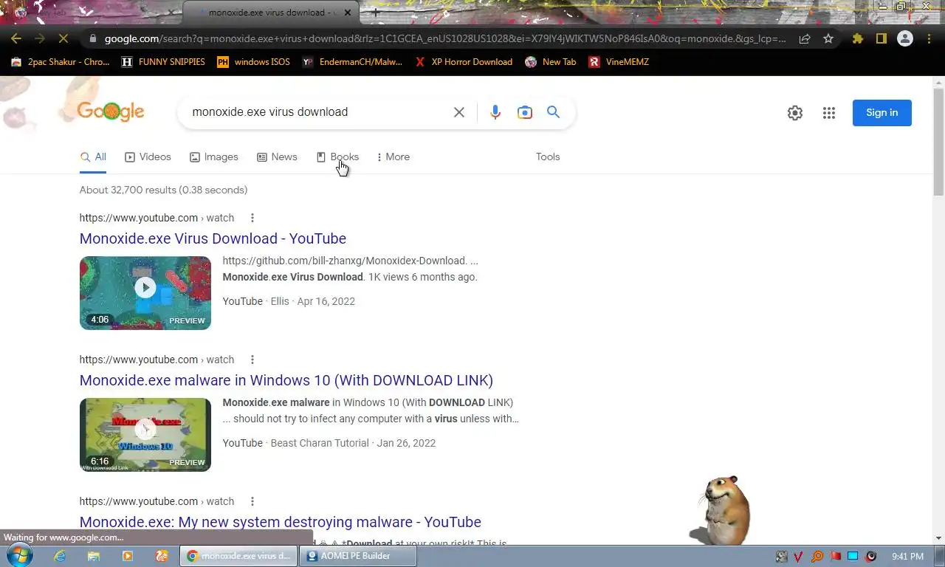This screenshot has height=567, width=945.
Task: Open windows ISOS bookmark
Action: (253, 62)
